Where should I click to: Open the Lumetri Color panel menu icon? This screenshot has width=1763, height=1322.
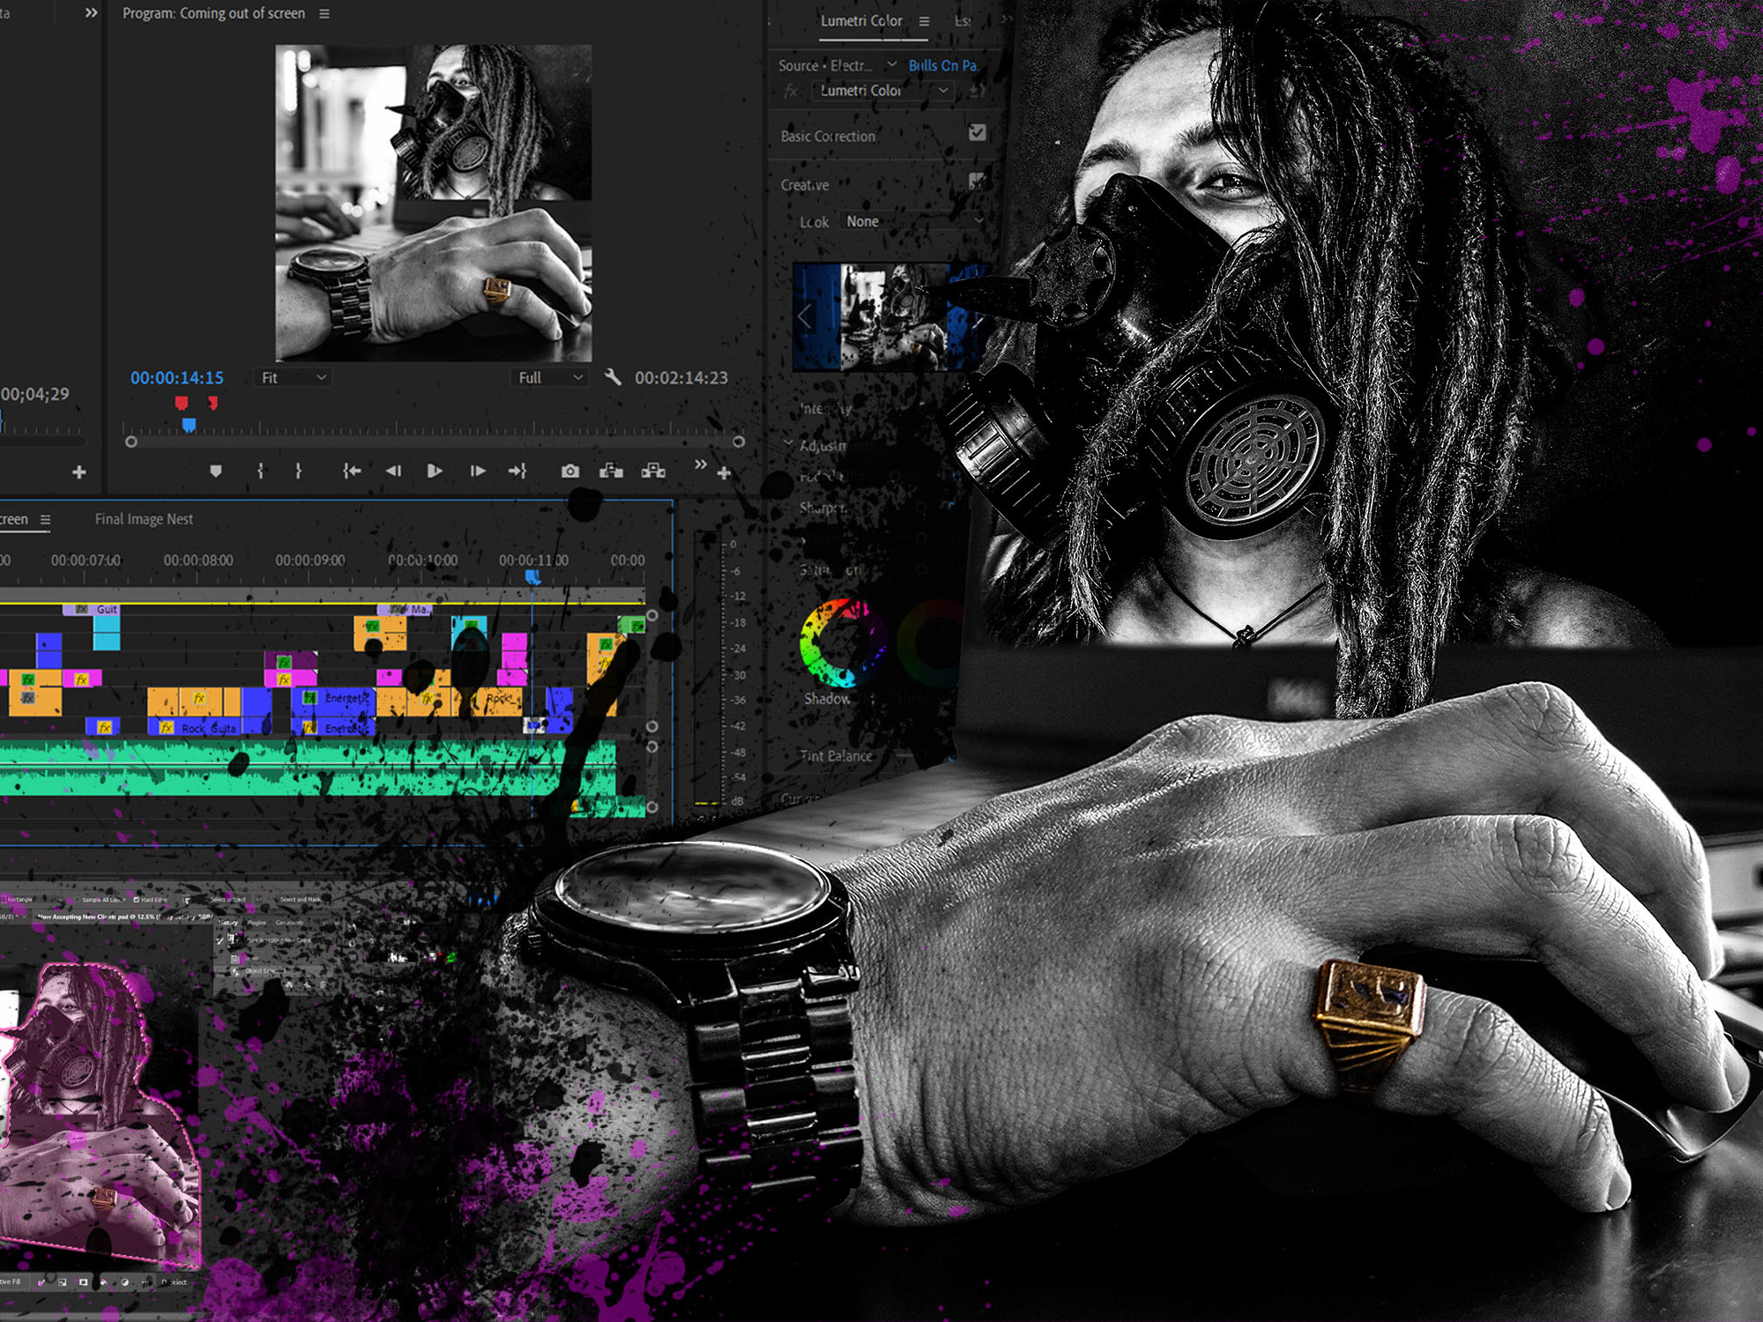click(x=924, y=21)
